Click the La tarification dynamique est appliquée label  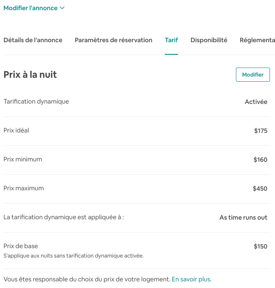64,217
